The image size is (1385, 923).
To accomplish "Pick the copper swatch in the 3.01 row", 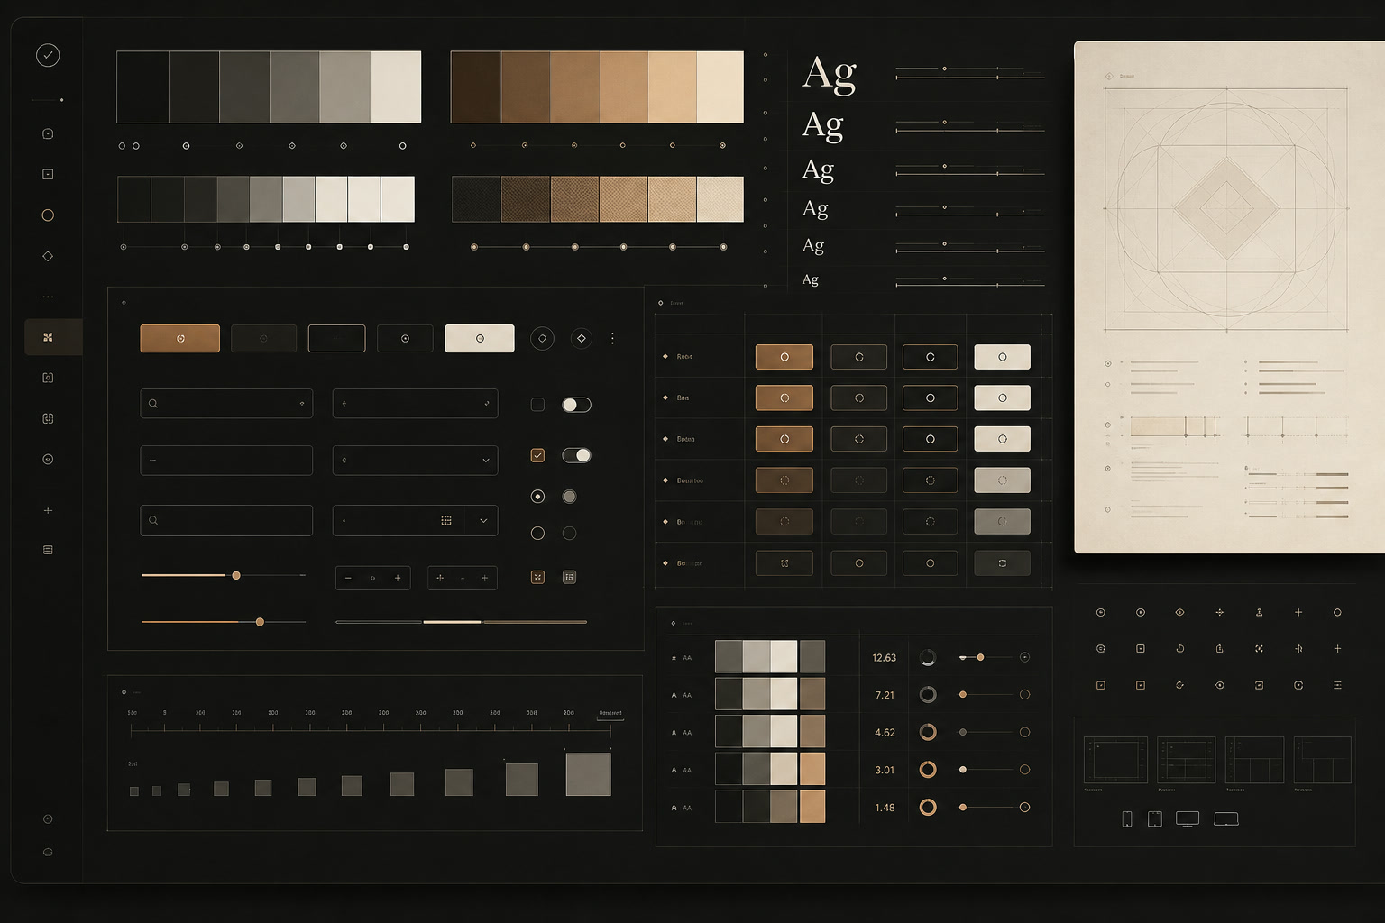I will (x=812, y=769).
